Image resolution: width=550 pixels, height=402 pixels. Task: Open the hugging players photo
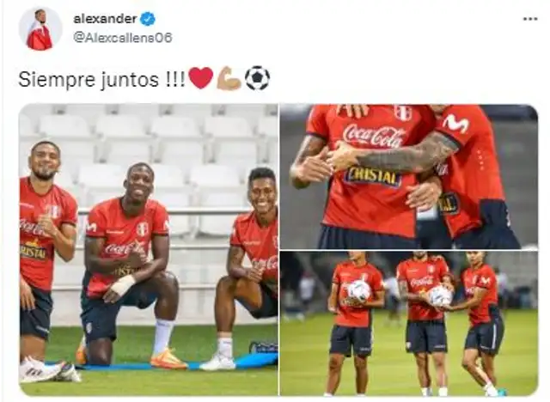[409, 177]
